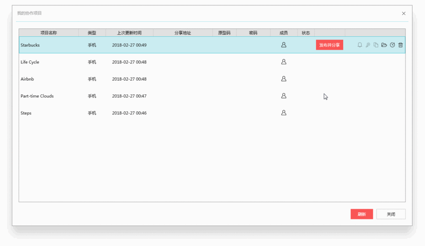Select the Airbnb project row
Screen dimensions: 425x246
click(212, 79)
